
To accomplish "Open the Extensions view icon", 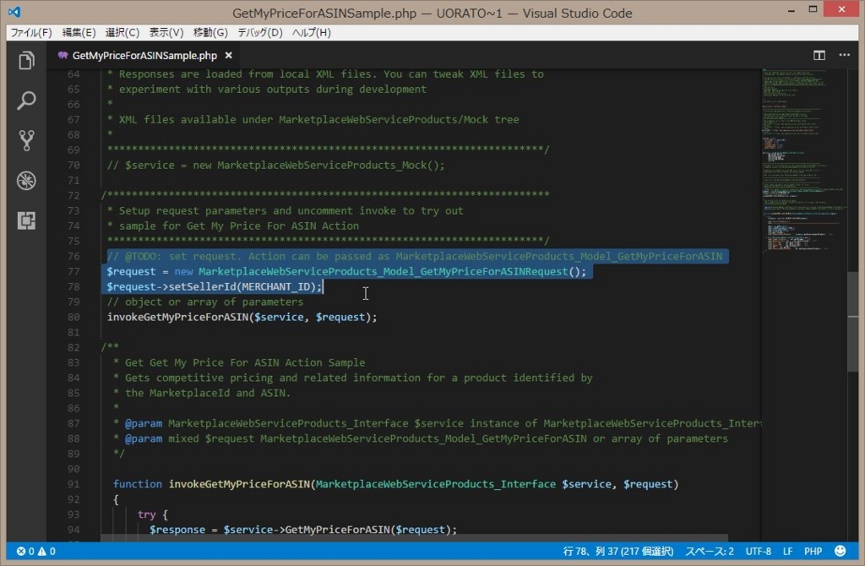I will click(26, 220).
